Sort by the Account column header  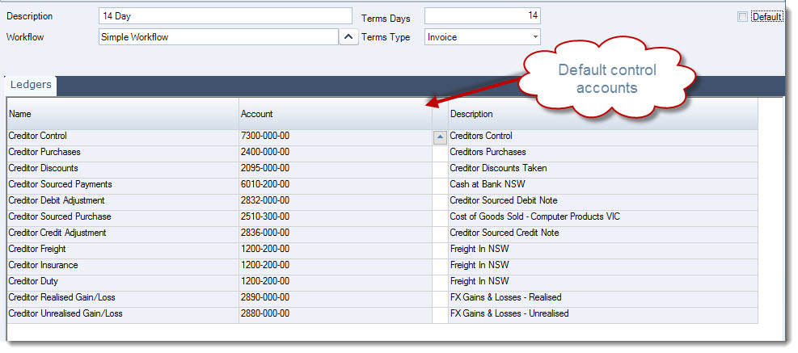[x=336, y=114]
